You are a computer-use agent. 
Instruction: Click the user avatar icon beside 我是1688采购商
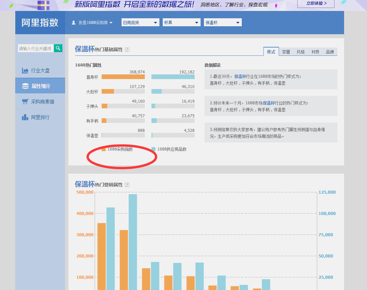73,23
